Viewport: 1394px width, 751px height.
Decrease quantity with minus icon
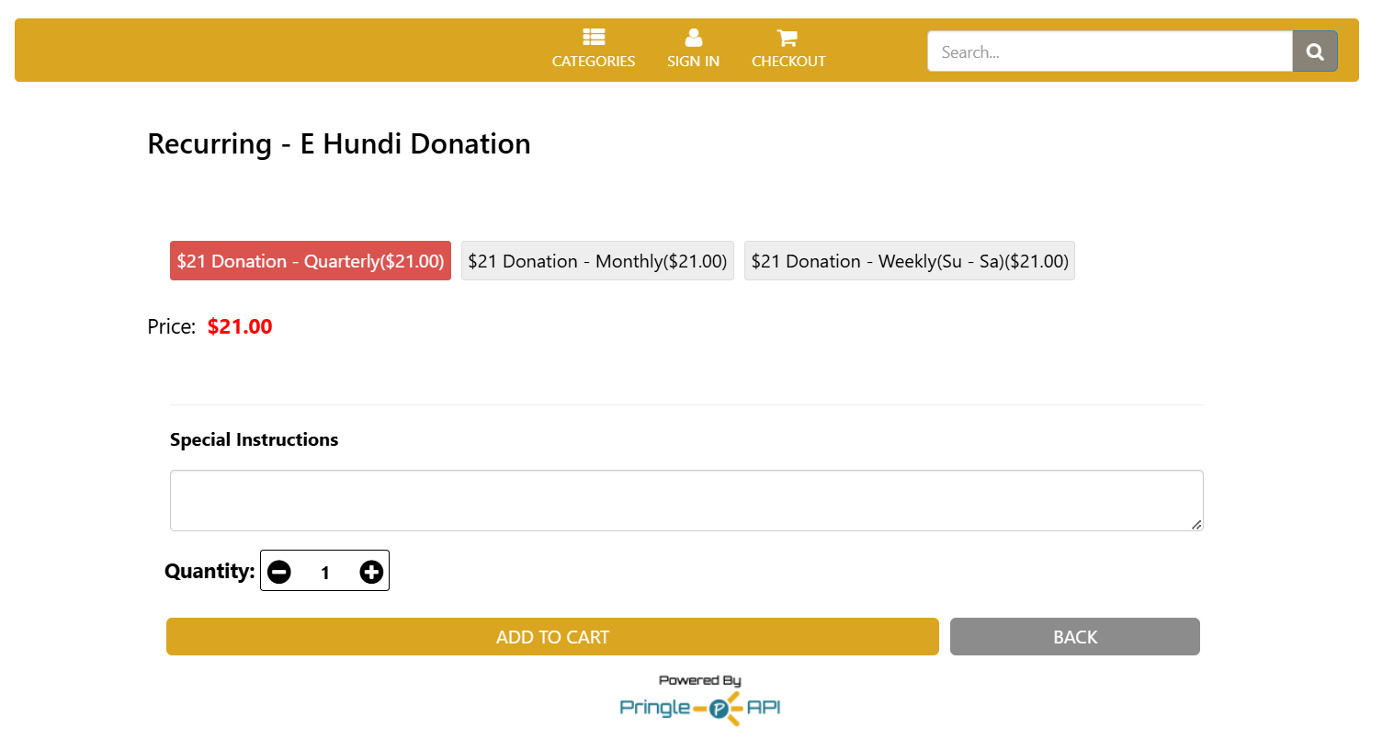click(279, 572)
